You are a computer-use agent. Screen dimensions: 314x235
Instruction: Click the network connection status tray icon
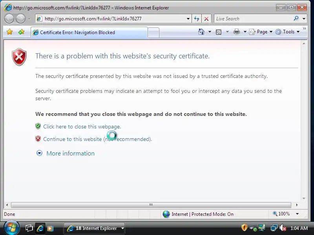274,228
